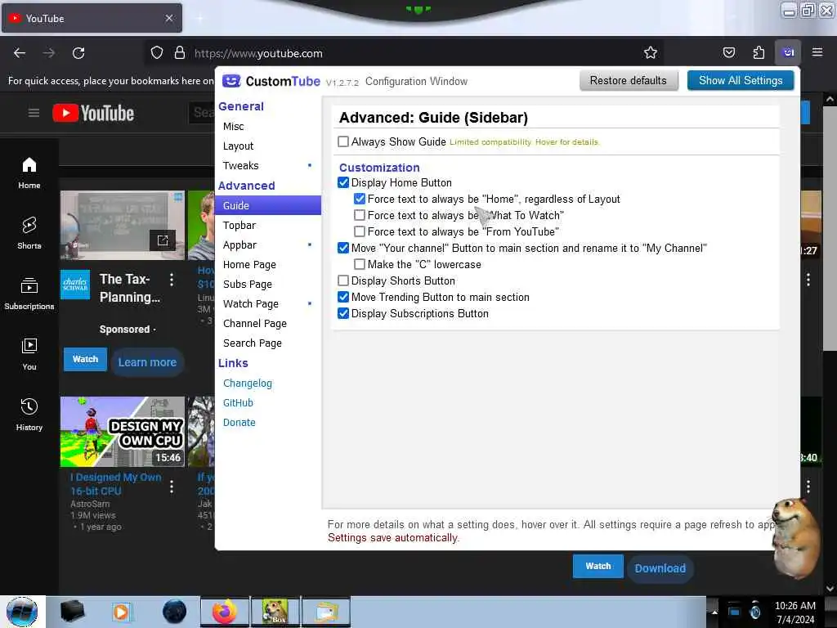
Task: Select the YouTube browser tab
Action: pos(92,18)
